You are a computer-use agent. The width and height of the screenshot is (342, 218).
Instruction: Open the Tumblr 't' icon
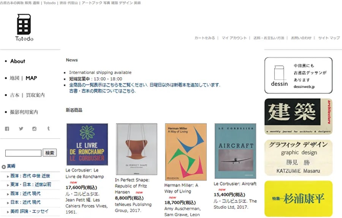point(48,129)
